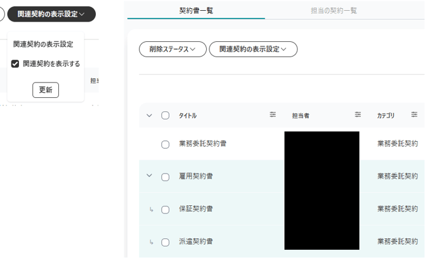Open the タイトル column filter icon
Image resolution: width=425 pixels, height=258 pixels.
(x=273, y=115)
